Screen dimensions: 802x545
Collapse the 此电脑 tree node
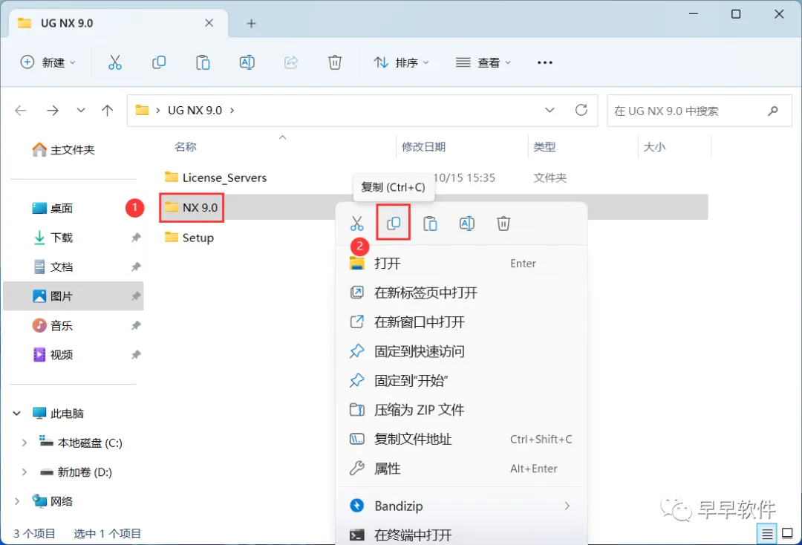[x=17, y=413]
